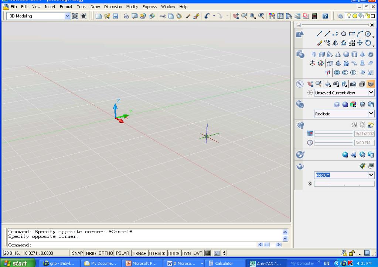Open Constrained Orbit navigation tool
Image resolution: width=378 pixels, height=267 pixels.
click(328, 84)
